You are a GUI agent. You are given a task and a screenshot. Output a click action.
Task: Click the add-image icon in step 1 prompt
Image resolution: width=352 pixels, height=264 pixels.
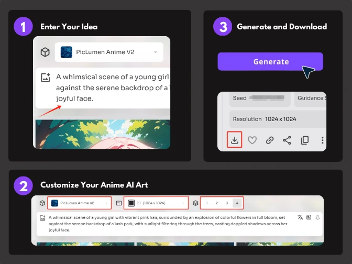point(46,78)
